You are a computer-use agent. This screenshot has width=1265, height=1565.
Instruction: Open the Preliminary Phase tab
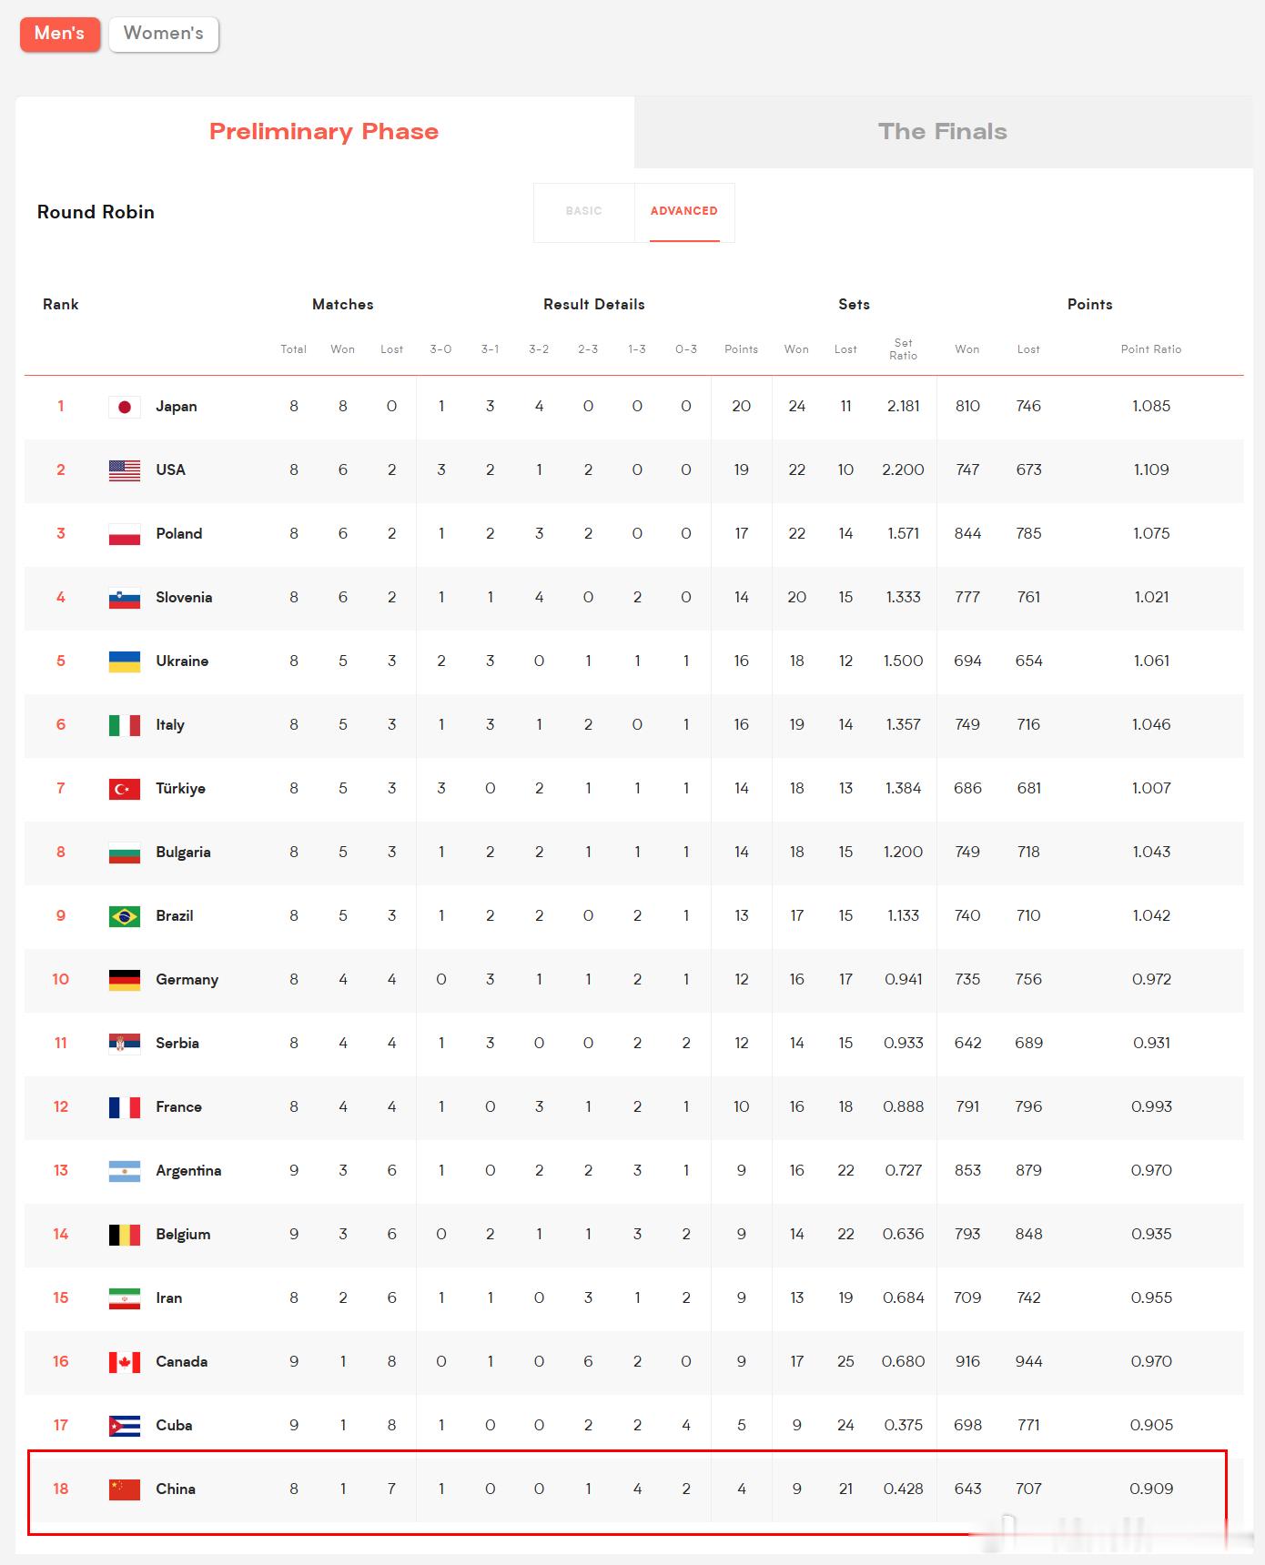pyautogui.click(x=324, y=132)
